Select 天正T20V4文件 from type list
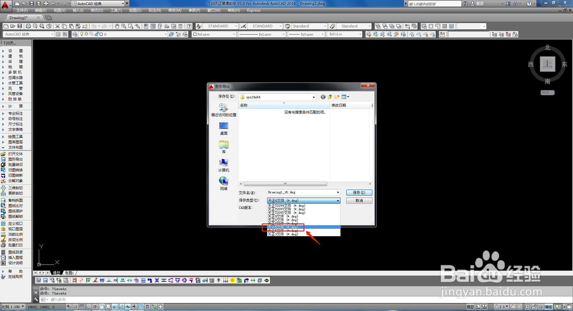 tap(304, 206)
